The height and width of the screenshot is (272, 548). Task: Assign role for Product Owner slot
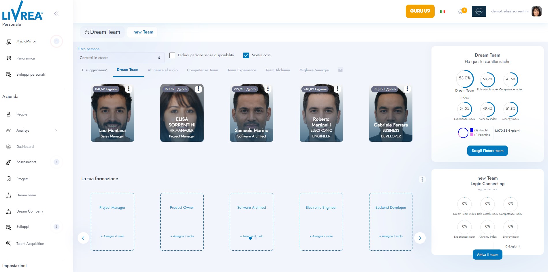pyautogui.click(x=182, y=236)
